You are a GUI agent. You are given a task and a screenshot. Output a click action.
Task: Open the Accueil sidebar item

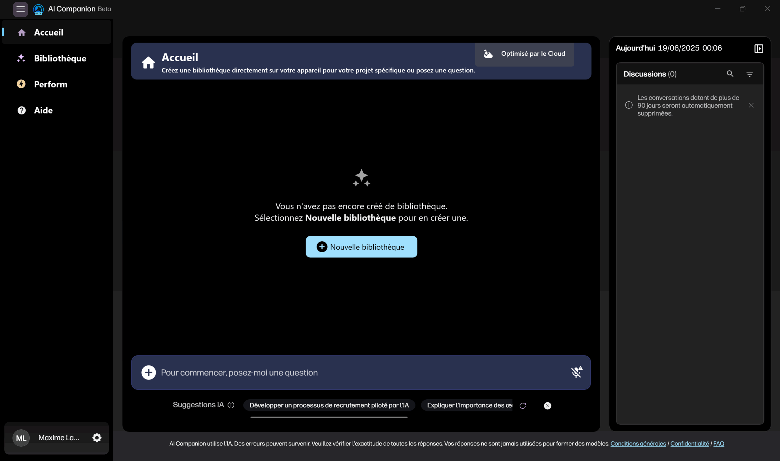48,32
